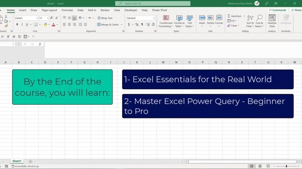This screenshot has height=169, width=302.
Task: Toggle bold formatting
Action: [17, 24]
